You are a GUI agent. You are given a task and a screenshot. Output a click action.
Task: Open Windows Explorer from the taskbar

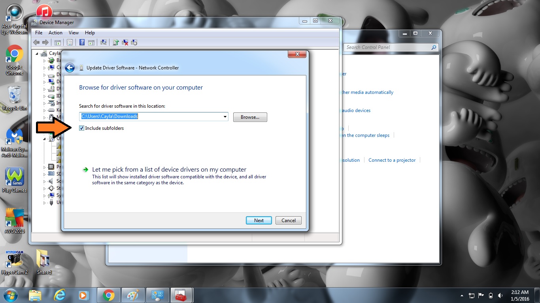coord(35,295)
